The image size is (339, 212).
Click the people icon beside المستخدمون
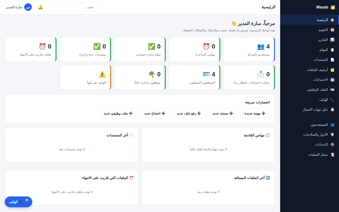(332, 125)
